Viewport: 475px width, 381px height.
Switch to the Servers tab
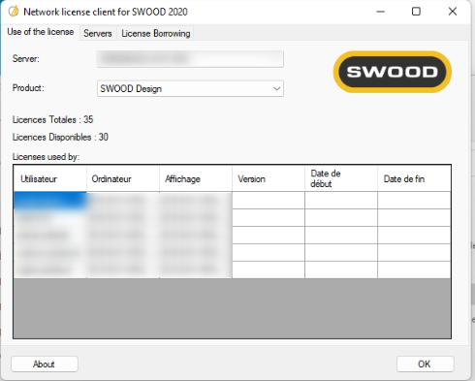pyautogui.click(x=98, y=33)
